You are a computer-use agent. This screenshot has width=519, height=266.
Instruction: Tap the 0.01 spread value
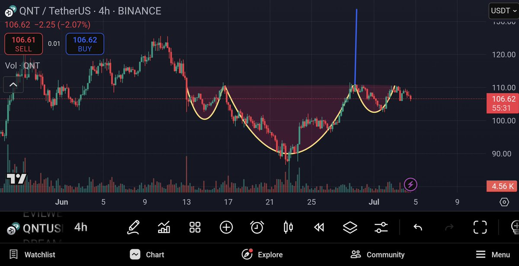coord(54,44)
